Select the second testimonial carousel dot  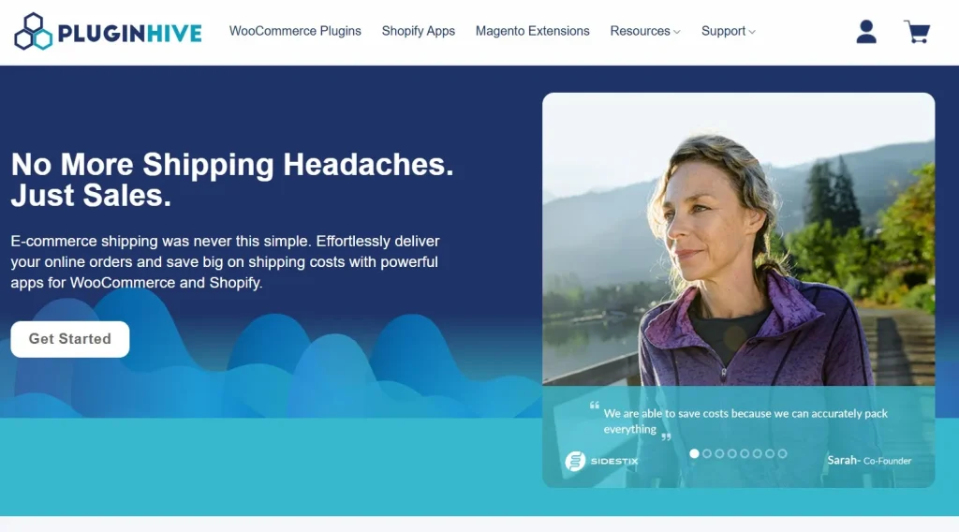click(707, 453)
